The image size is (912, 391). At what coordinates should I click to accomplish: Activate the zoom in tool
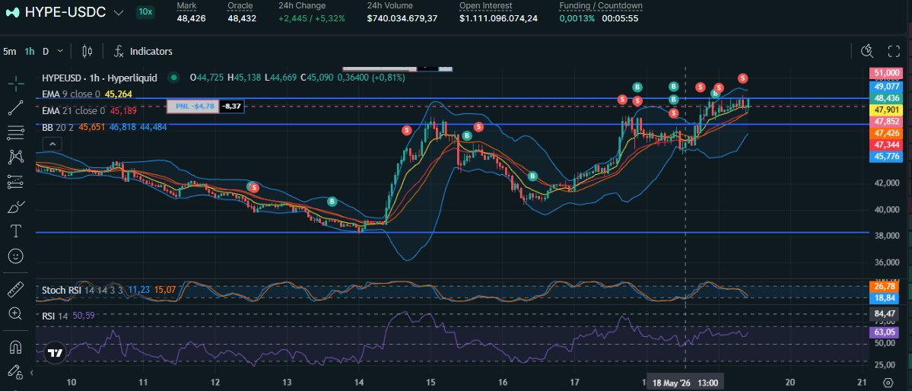16,313
